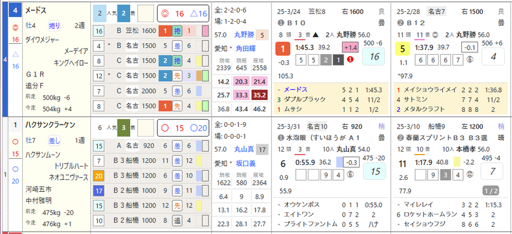Click the ◎ 16 △16 prediction box
Image resolution: width=512 pixels, height=234 pixels.
click(183, 13)
